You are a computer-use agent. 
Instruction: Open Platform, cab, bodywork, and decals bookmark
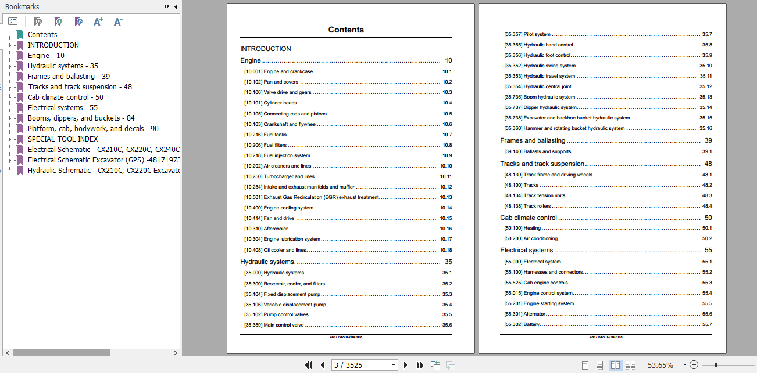93,129
